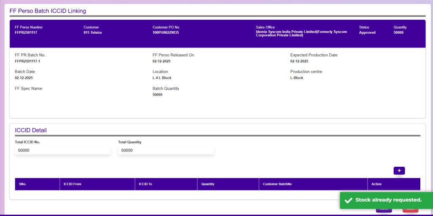Click the FF Perso Number value FFPR2501117
This screenshot has height=216, width=433.
[26, 32]
